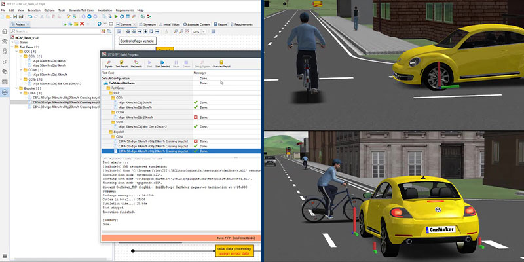Switch to the Initial Values tab
Viewport: 524px width, 262px height.
170,24
